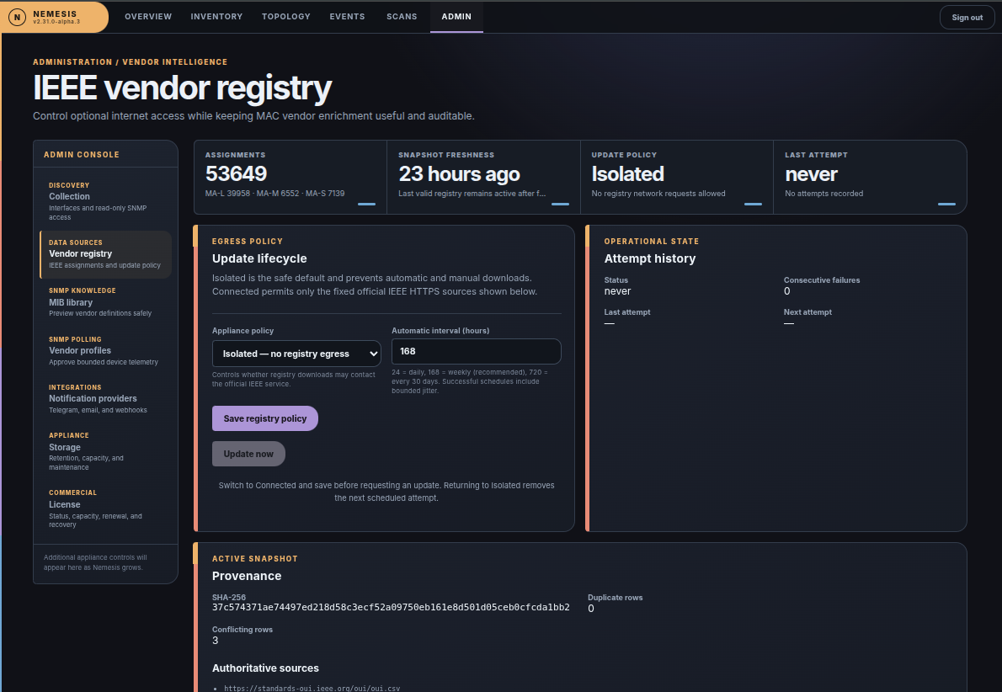Expand the Appliance policy dropdown
Screen dimensions: 1002x692
coord(296,354)
